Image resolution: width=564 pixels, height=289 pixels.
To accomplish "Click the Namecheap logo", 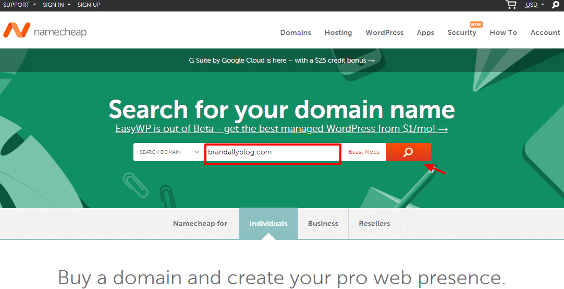I will click(45, 30).
